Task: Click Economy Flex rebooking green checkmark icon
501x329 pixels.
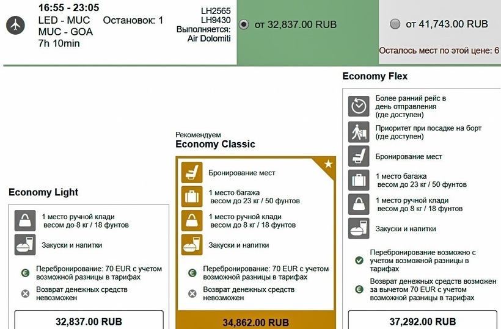Action: (x=359, y=261)
